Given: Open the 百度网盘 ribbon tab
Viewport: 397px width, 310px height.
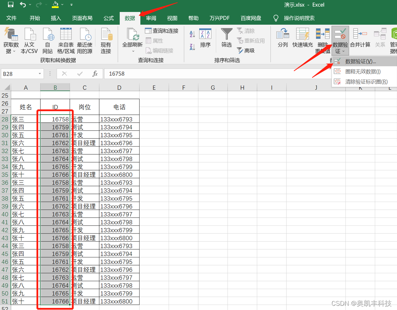Looking at the screenshot, I should pos(251,18).
